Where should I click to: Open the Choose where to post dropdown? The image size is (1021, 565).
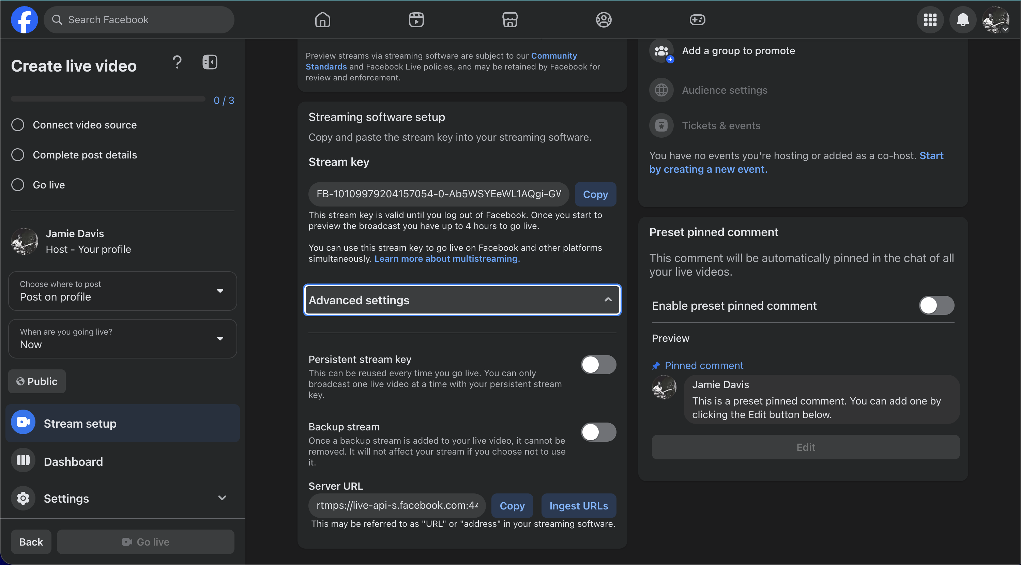click(x=122, y=291)
